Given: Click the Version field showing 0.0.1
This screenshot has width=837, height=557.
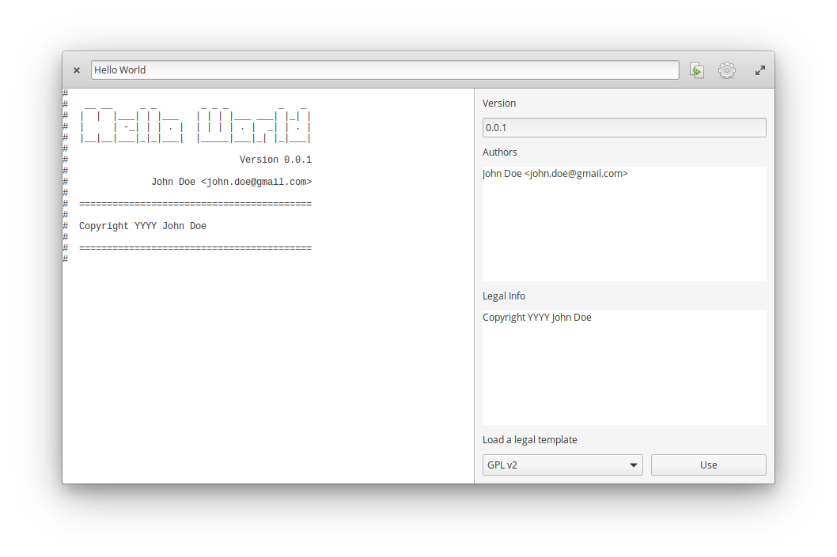Looking at the screenshot, I should click(x=624, y=127).
